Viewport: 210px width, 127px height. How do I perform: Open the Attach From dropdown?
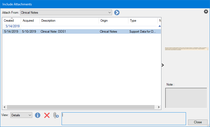pos(66,13)
